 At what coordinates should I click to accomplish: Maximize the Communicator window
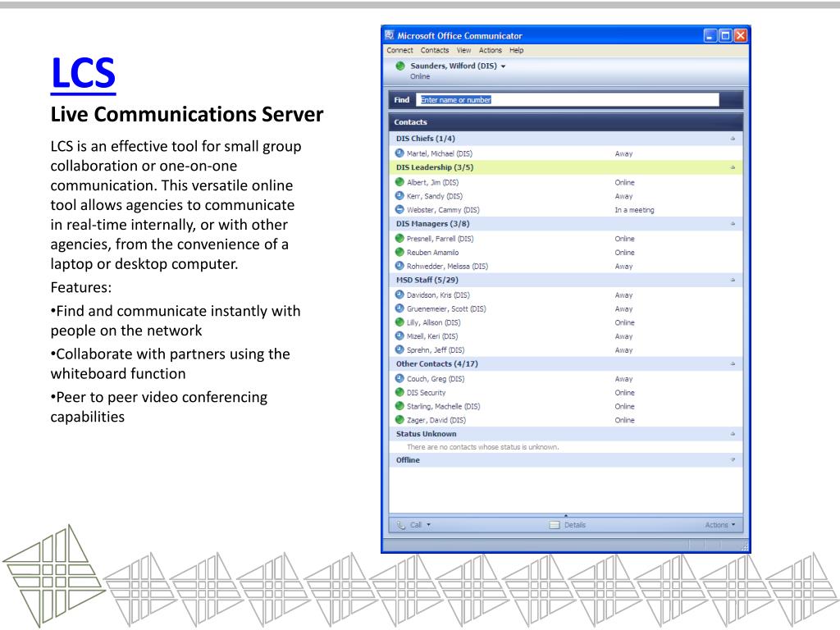click(725, 35)
